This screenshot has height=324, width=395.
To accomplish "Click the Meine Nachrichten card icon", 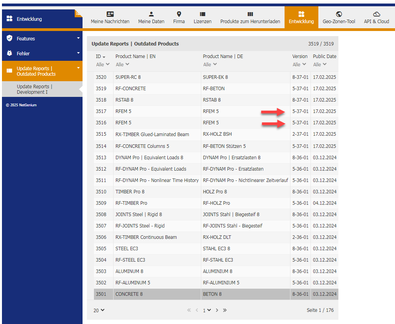I will (110, 14).
